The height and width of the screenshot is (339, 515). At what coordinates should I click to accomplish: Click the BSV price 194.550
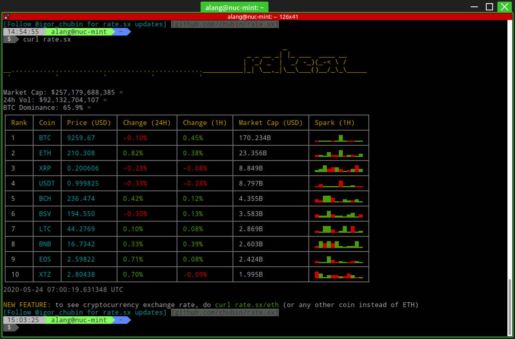click(81, 214)
